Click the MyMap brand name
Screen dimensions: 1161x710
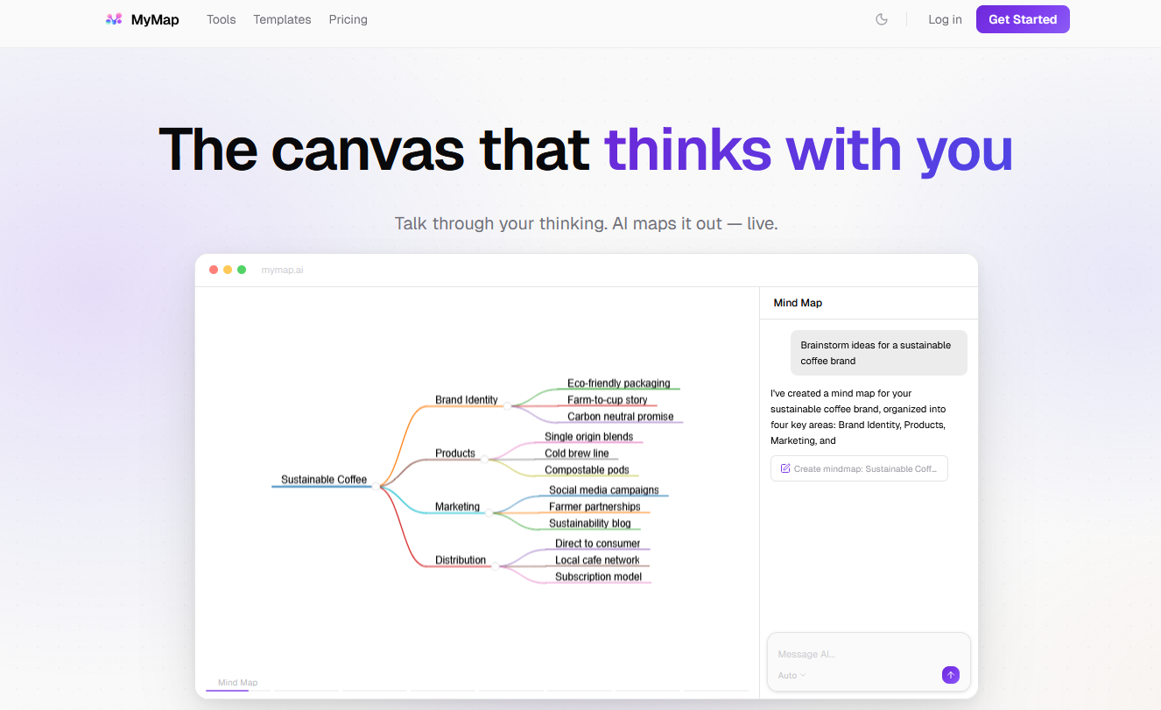click(155, 19)
